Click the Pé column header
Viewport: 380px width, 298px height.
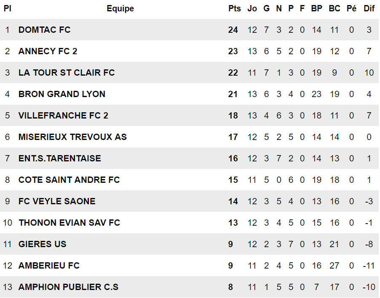click(x=351, y=8)
